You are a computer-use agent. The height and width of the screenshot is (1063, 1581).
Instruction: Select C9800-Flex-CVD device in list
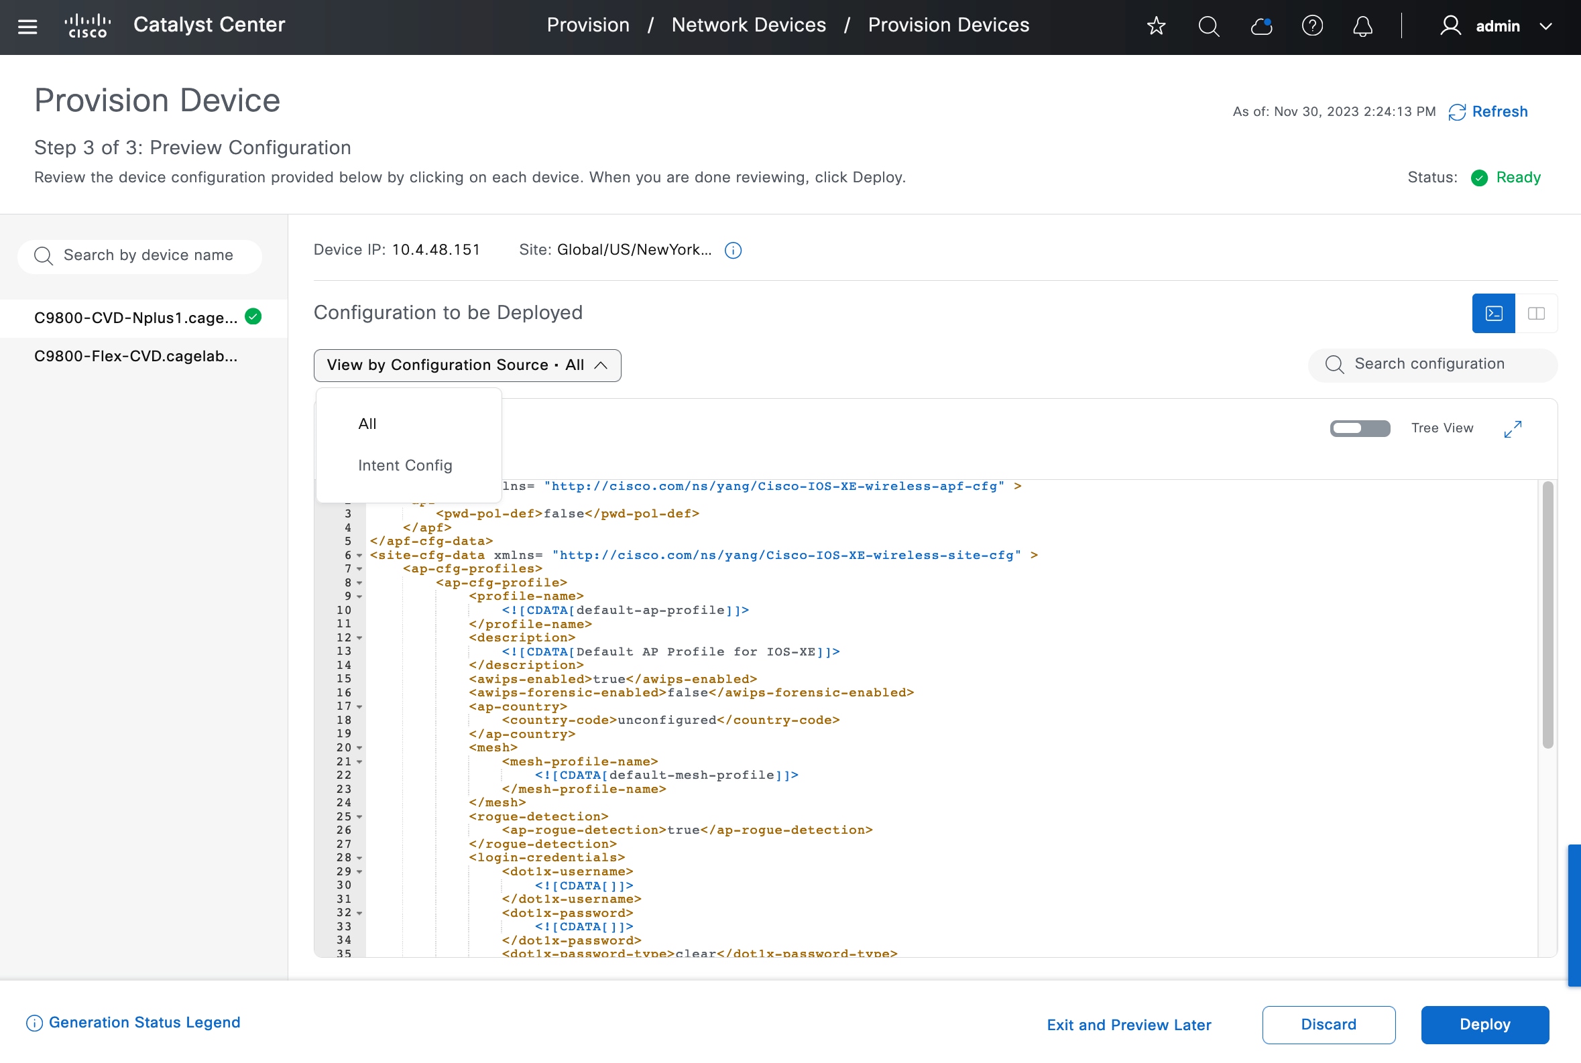[x=135, y=357]
